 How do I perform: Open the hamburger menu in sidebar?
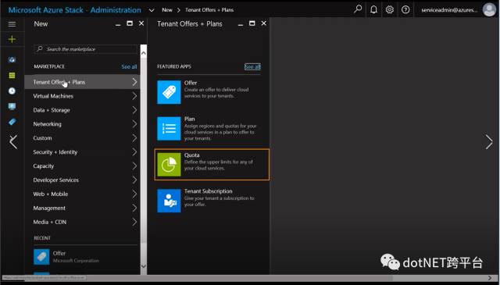(12, 24)
